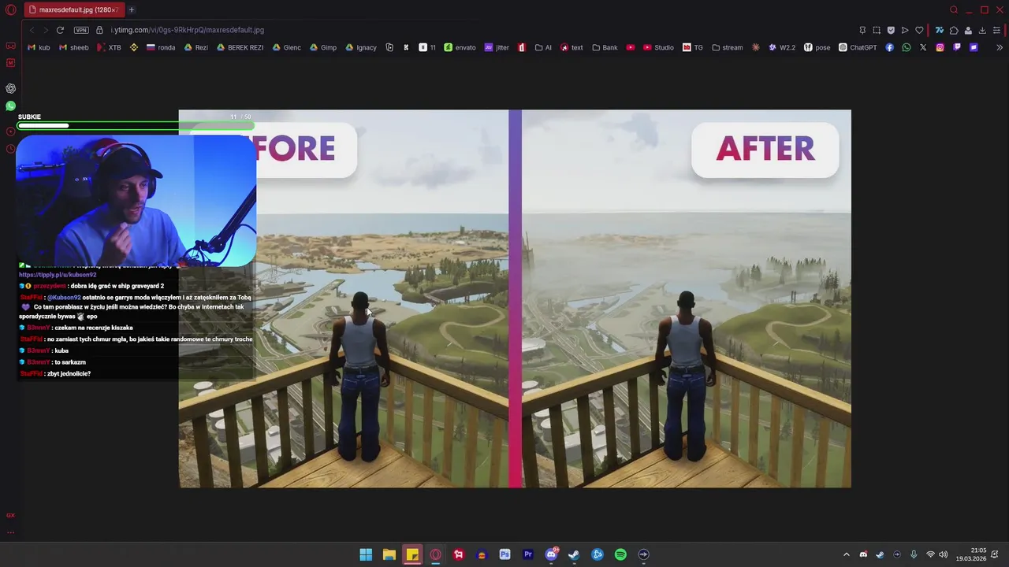This screenshot has width=1009, height=567.
Task: Click the site padlock icon
Action: coord(99,30)
